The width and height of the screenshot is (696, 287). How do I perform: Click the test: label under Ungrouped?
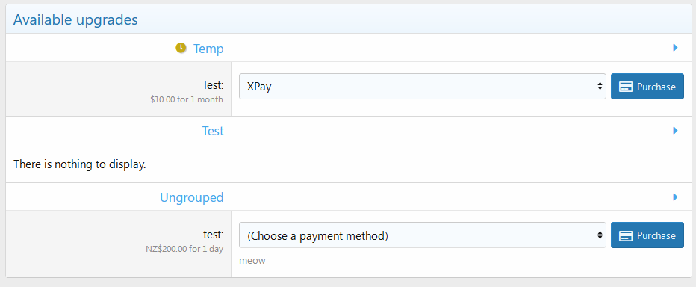(x=214, y=234)
